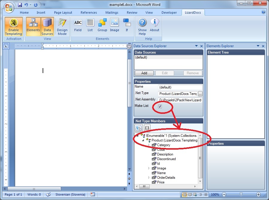The image size is (269, 200).
Task: Click Next Page browse arrow
Action: (129, 184)
